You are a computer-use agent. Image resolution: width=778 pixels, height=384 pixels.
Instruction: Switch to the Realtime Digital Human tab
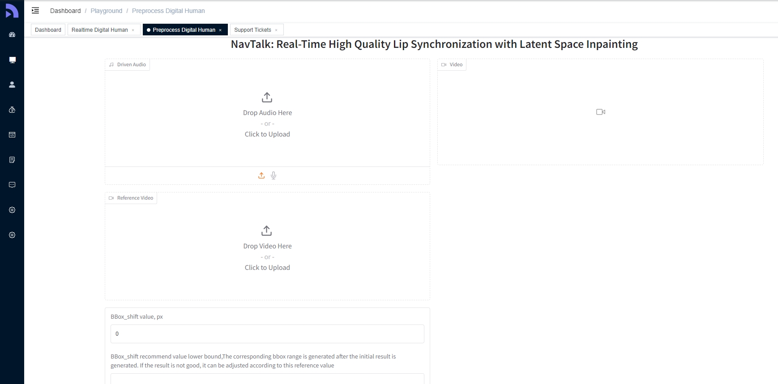[x=99, y=30]
